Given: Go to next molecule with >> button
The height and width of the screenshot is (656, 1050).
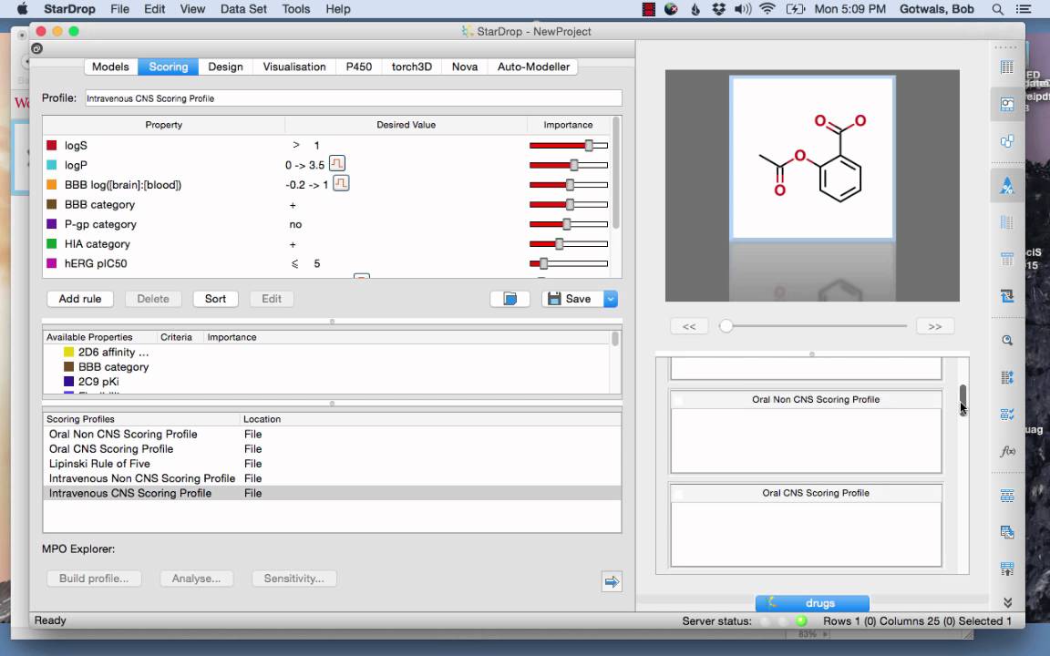Looking at the screenshot, I should coord(935,327).
